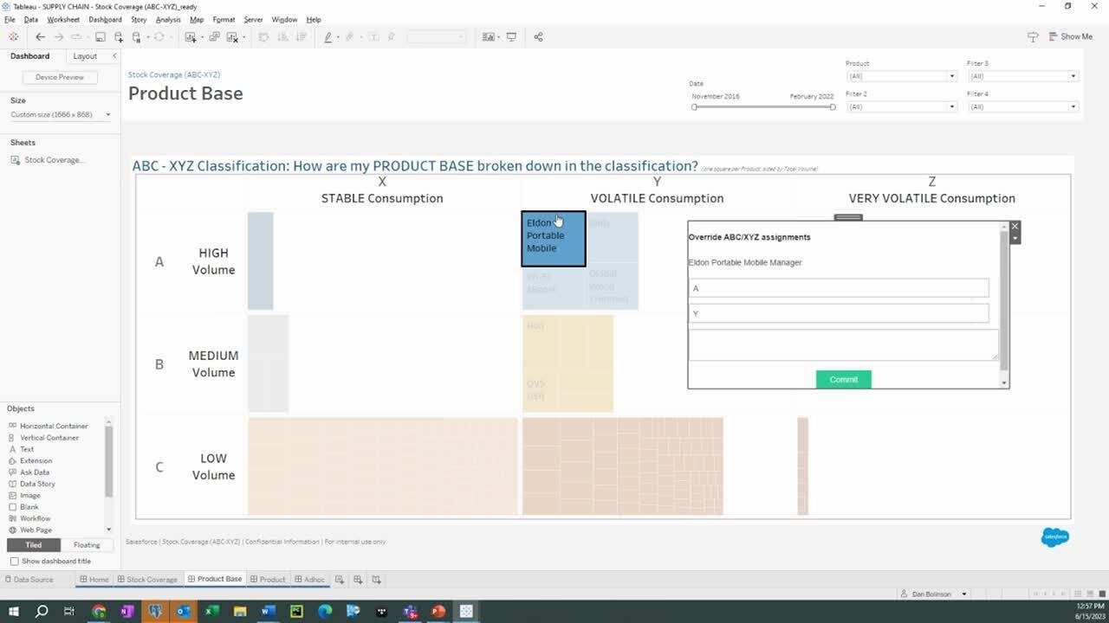
Task: Open the Filter 4 dropdown
Action: 1022,106
